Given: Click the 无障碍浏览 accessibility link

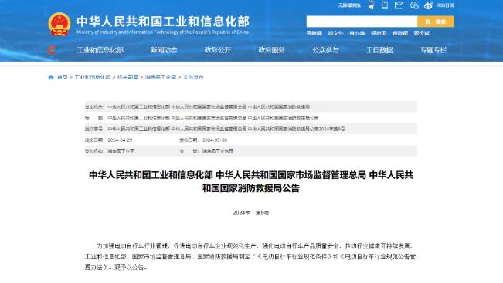Looking at the screenshot, I should pyautogui.click(x=349, y=5).
